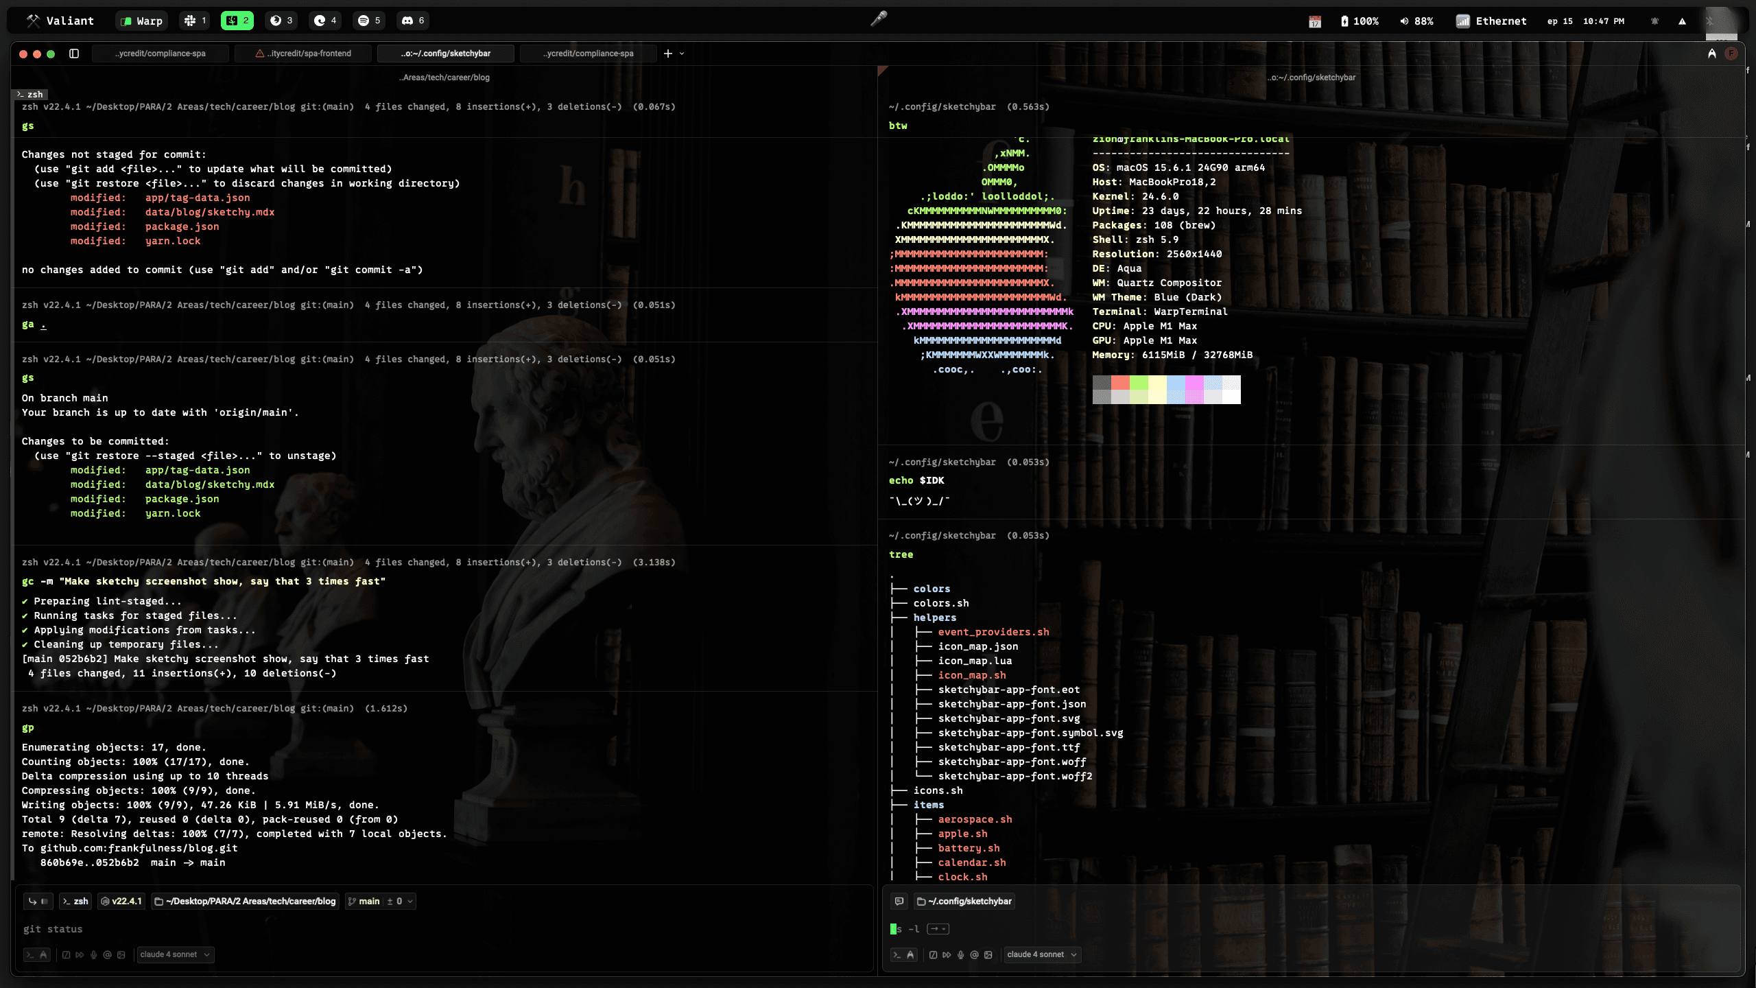Click attach image icon in right pane toolbar
This screenshot has width=1756, height=988.
(988, 954)
